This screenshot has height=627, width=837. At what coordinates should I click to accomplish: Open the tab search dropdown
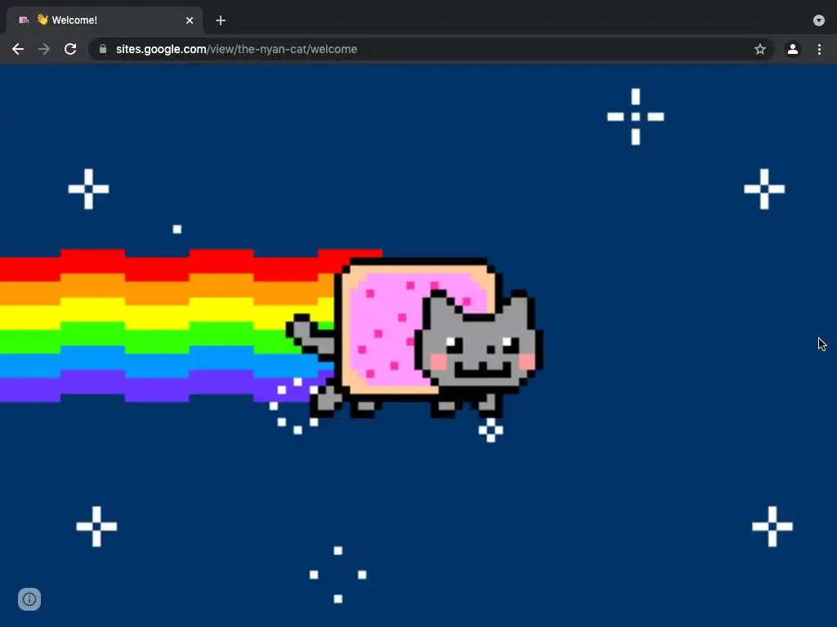(819, 20)
